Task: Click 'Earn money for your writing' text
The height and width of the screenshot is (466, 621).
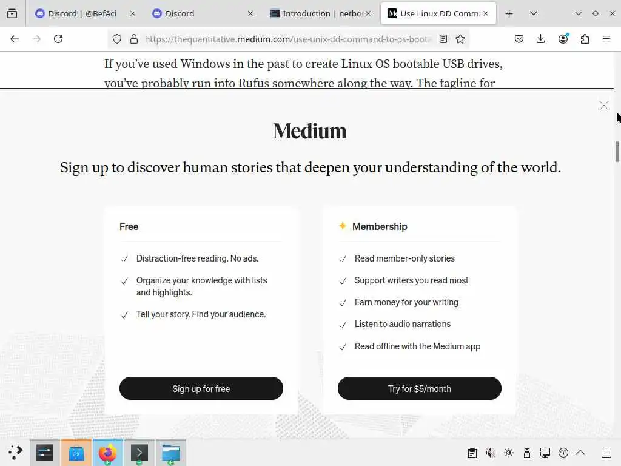Action: point(406,302)
